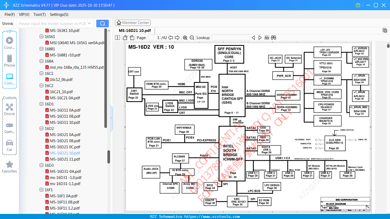
Task: Toggle two-page side-by-side view
Action: pos(118,38)
